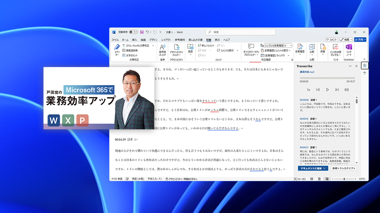Jump to the 00:00:16 transcript timestamp

point(304,119)
